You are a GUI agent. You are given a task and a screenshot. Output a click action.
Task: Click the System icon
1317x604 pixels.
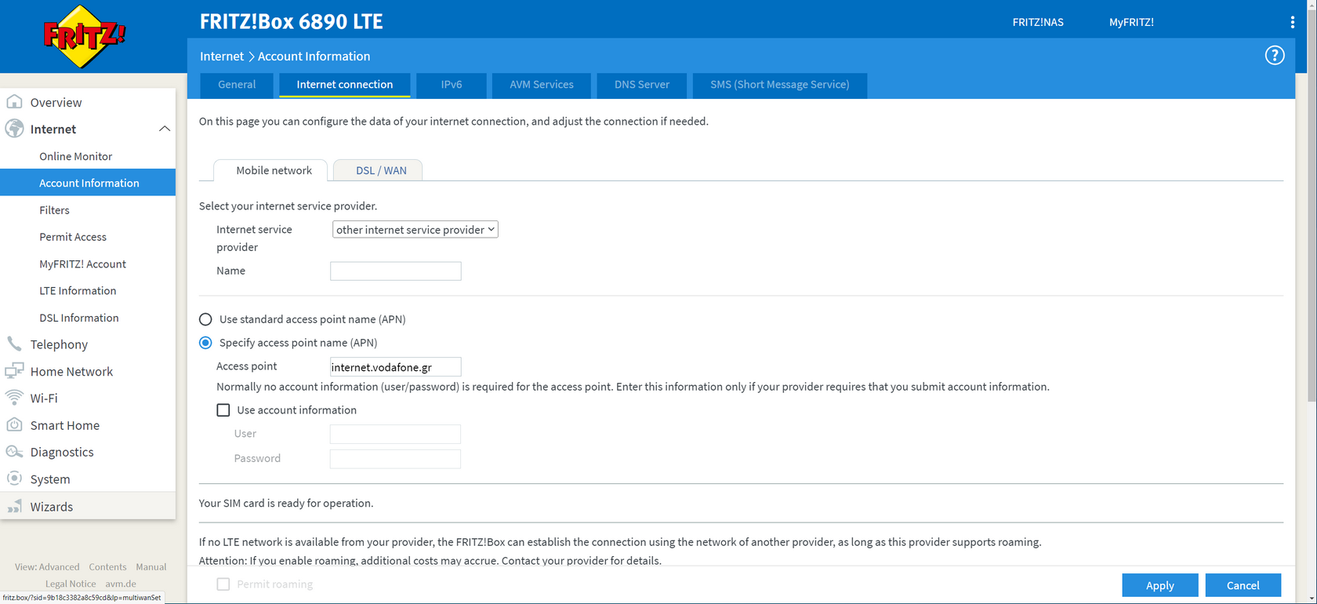click(14, 478)
